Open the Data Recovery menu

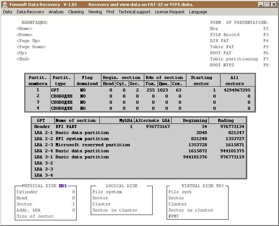click(x=30, y=12)
